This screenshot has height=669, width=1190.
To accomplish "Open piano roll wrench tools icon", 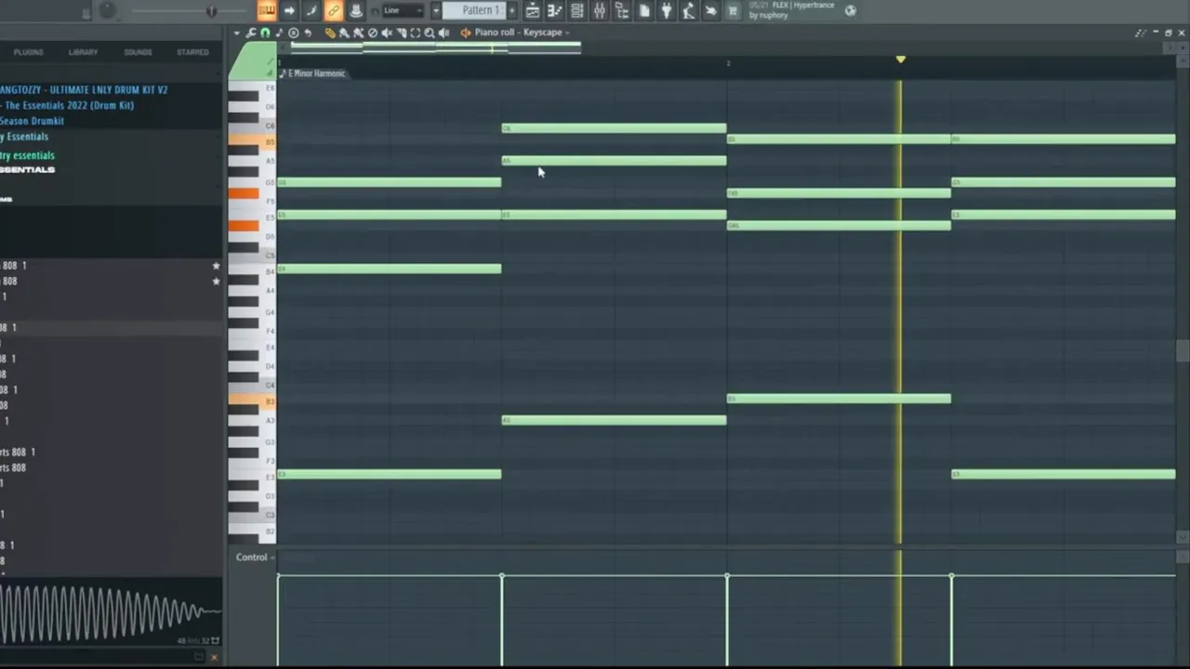I will [251, 33].
